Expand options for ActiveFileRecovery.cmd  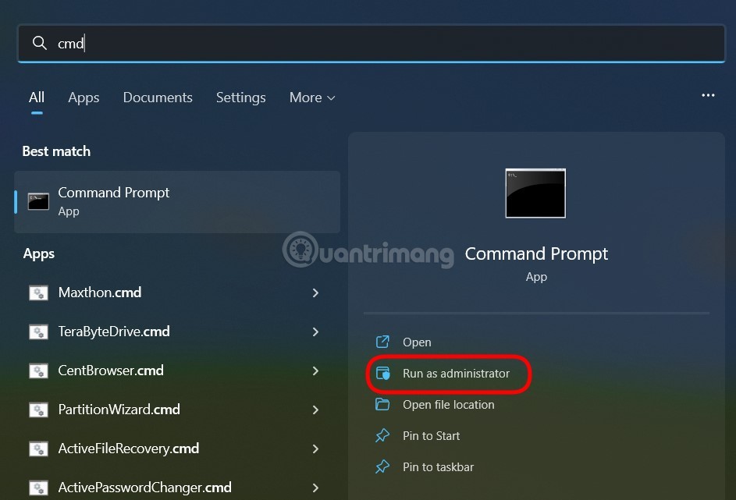(x=315, y=449)
